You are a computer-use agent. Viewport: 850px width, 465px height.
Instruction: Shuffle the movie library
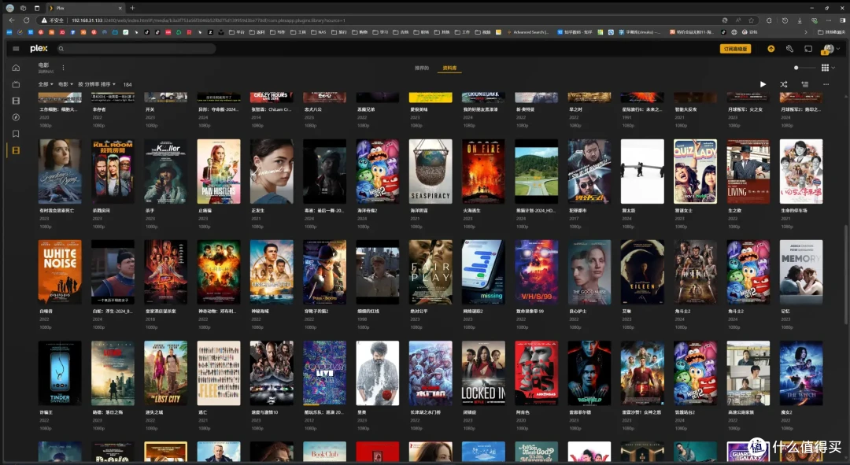783,84
